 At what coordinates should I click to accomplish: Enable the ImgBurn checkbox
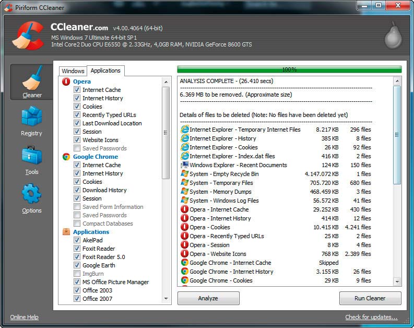coord(77,273)
